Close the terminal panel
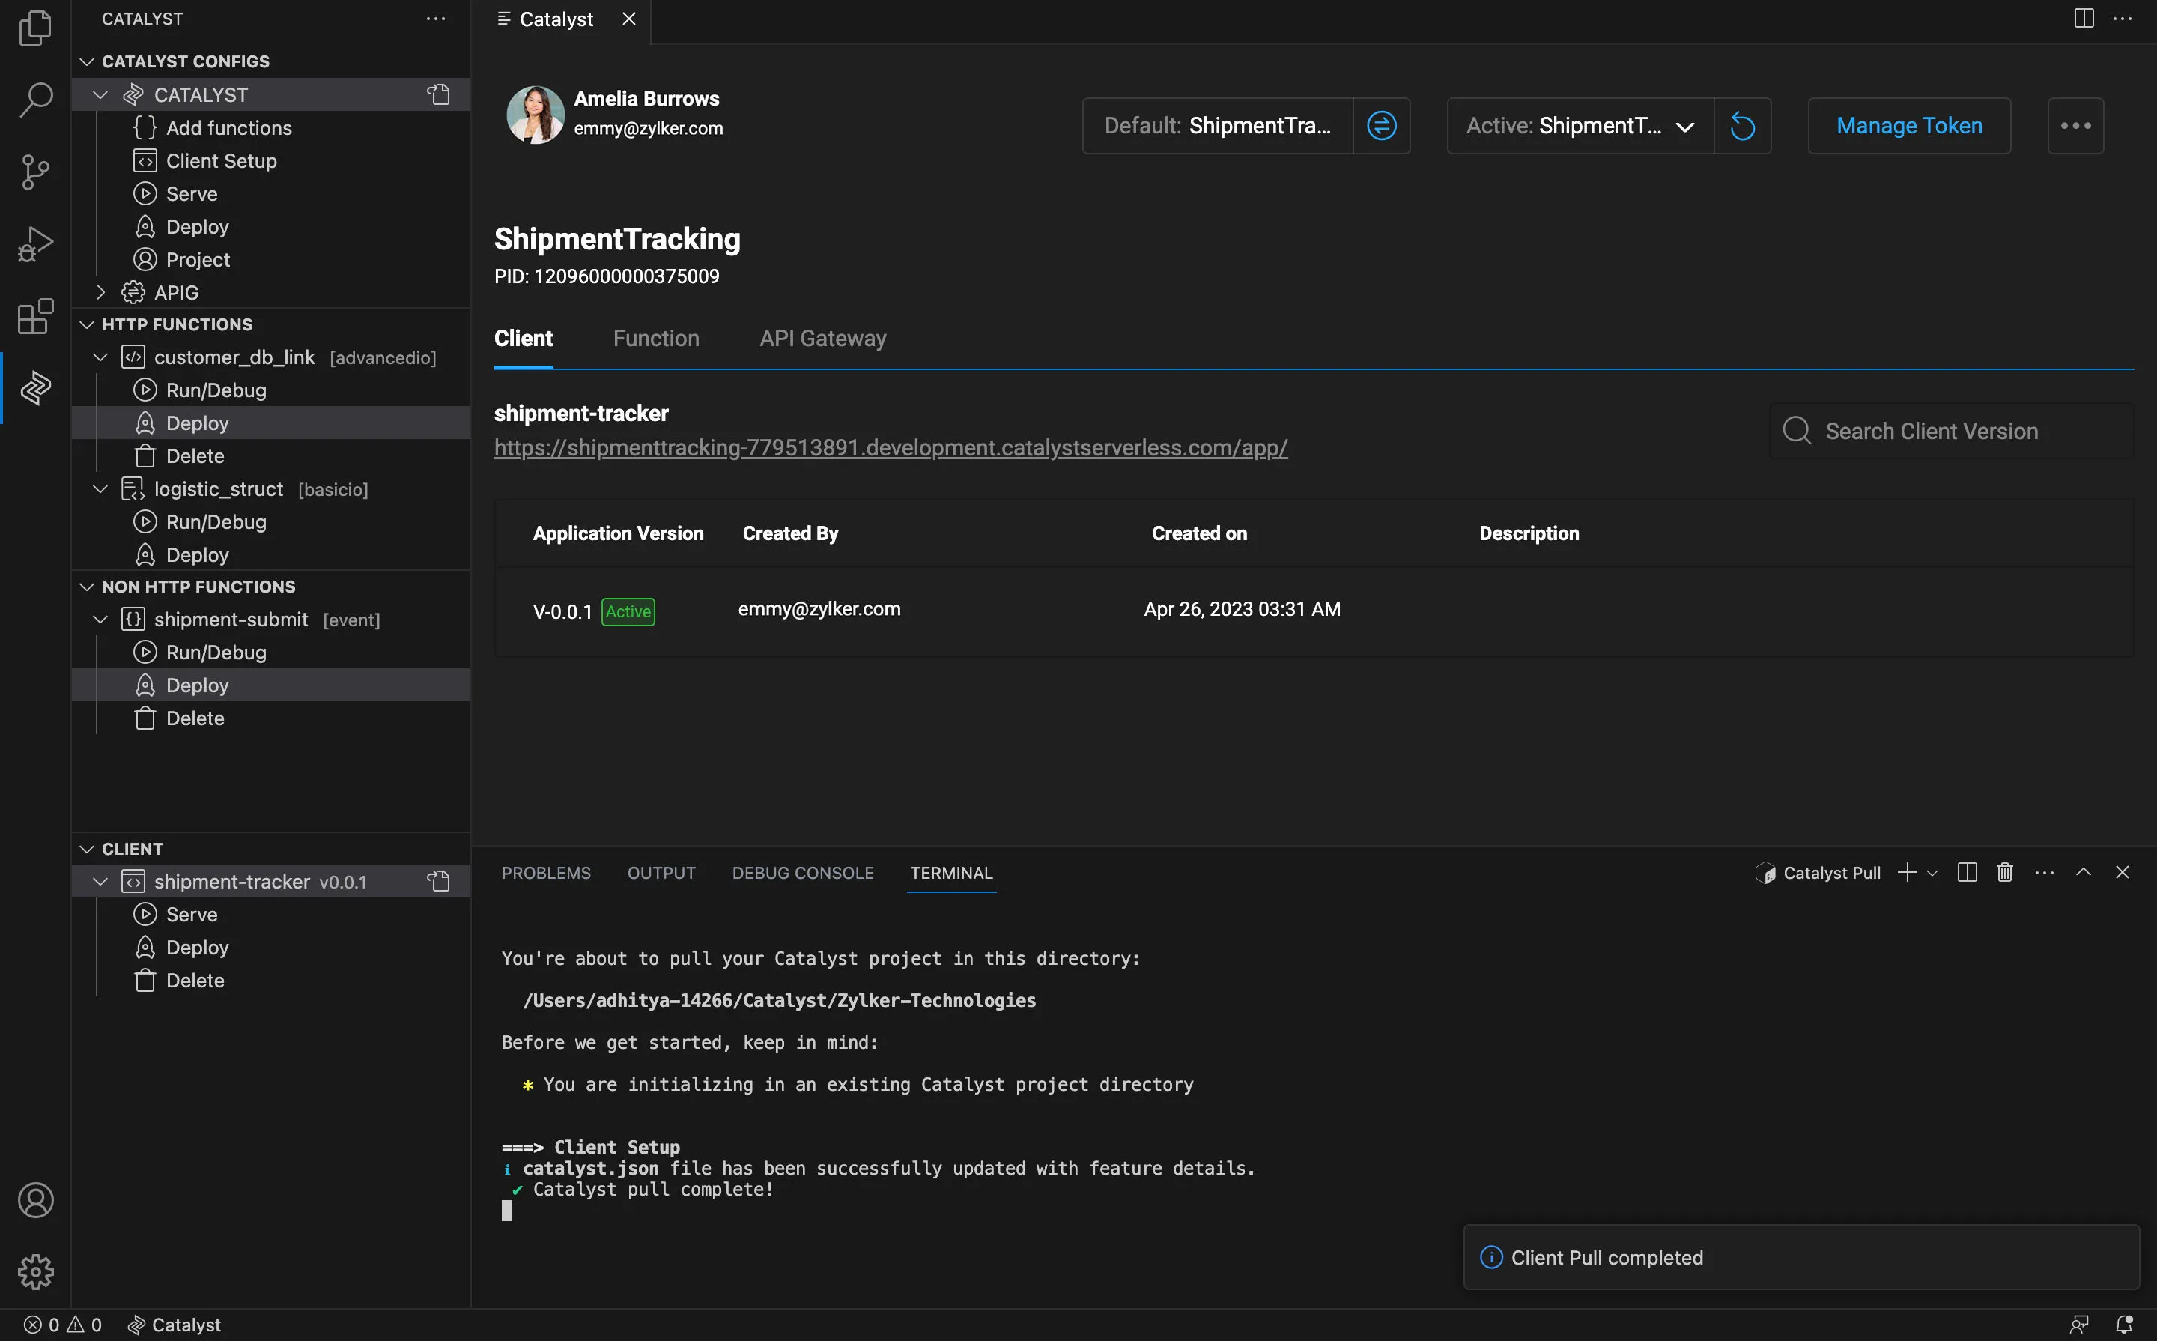The image size is (2157, 1341). point(2123,873)
